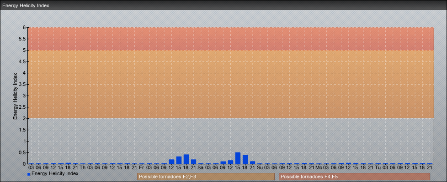Click the 'Fr' day label on x-axis
The image size is (447, 182).
point(142,167)
